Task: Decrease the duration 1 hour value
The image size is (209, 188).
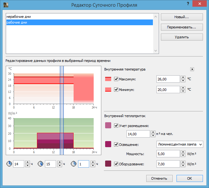Action: click(x=93, y=166)
